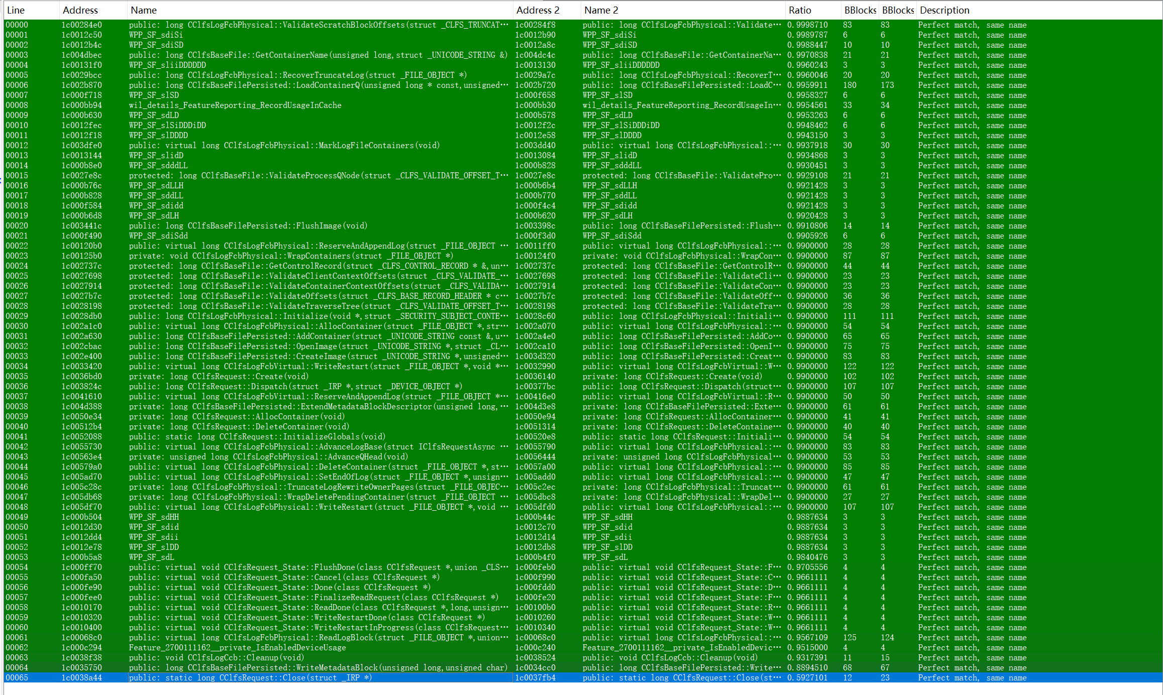
Task: Select row 00035 CClfsRequest::Create
Action: 219,377
